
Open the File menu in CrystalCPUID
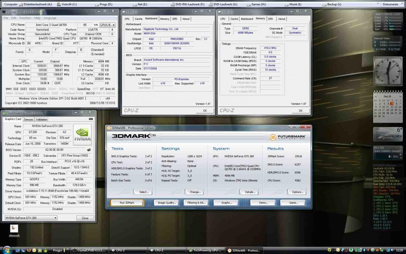click(x=6, y=18)
